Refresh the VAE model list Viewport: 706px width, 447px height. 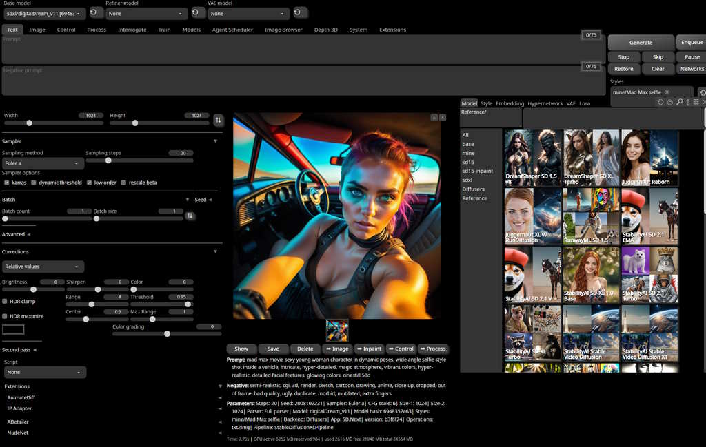[300, 13]
